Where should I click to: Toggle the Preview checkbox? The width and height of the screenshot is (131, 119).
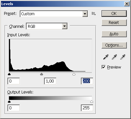click(x=104, y=67)
